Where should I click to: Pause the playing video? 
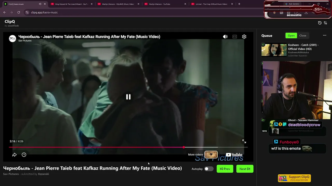[x=128, y=97]
